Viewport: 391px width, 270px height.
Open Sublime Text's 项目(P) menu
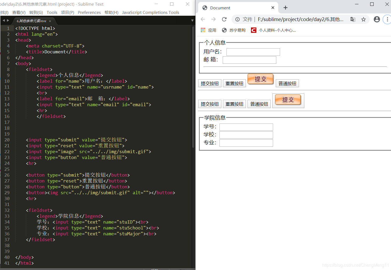pyautogui.click(x=67, y=12)
